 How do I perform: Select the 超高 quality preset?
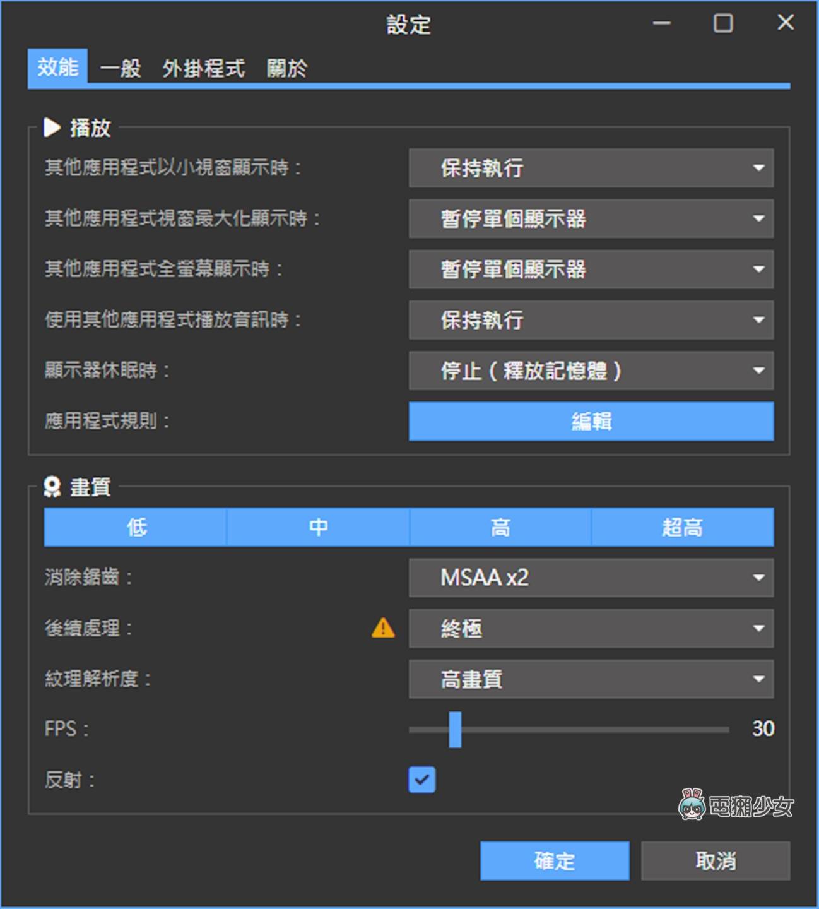coord(682,527)
